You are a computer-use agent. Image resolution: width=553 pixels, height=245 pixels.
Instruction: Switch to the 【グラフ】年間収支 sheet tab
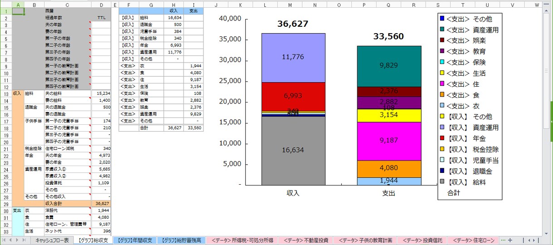pos(135,240)
